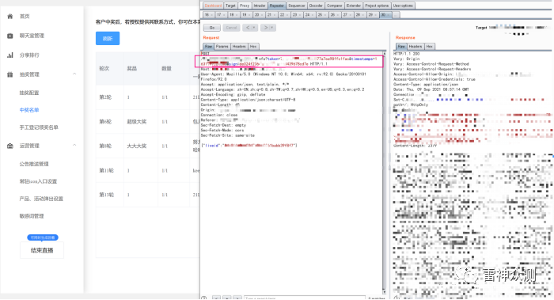Click the 结束直播 button

pyautogui.click(x=42, y=250)
